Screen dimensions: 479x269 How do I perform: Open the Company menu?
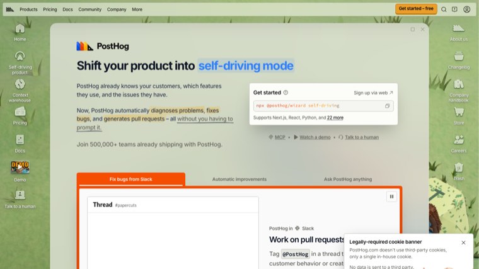(117, 9)
